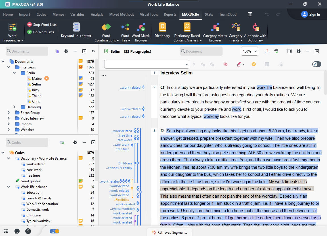Open Document Browser settings gear
The height and width of the screenshot is (236, 327).
299,51
